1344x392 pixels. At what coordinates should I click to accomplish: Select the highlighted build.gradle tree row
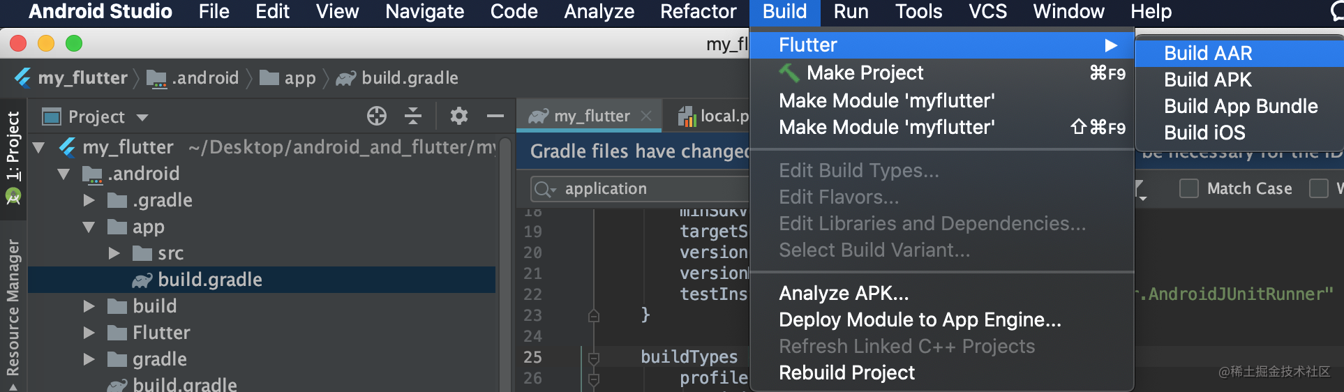coord(262,280)
